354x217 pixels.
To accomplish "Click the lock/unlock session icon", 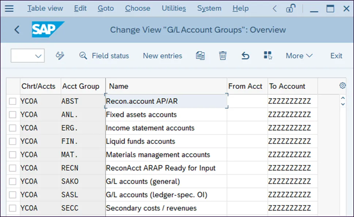I will (x=291, y=8).
